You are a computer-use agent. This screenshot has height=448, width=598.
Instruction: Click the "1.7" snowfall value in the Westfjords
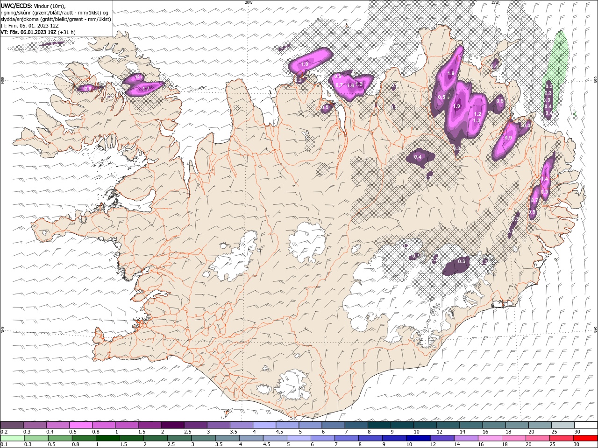coord(146,89)
